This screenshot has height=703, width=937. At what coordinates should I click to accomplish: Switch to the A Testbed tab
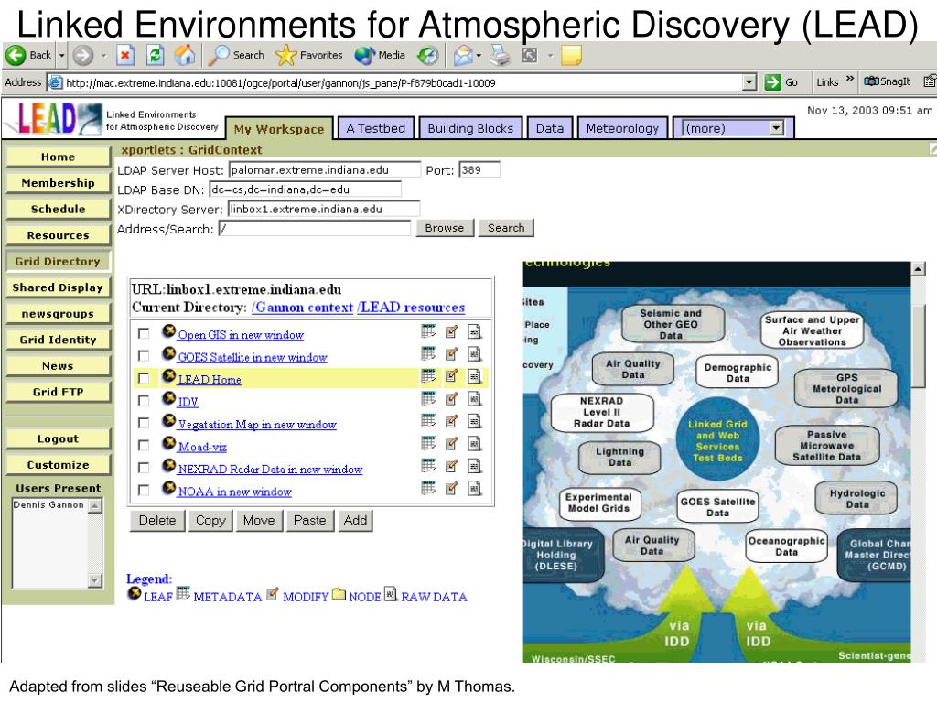[x=376, y=128]
